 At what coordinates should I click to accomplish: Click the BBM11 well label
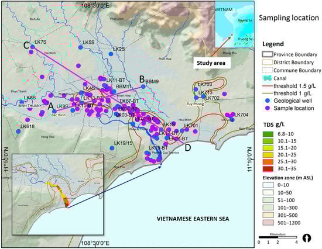point(124,87)
